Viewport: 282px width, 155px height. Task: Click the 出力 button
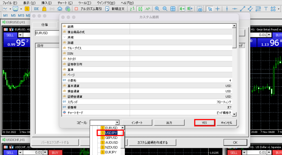point(169,123)
